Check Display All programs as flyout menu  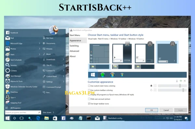89,95
